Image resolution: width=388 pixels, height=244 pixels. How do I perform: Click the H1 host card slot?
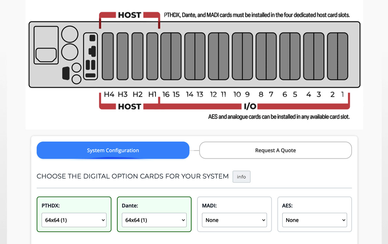[x=152, y=56]
